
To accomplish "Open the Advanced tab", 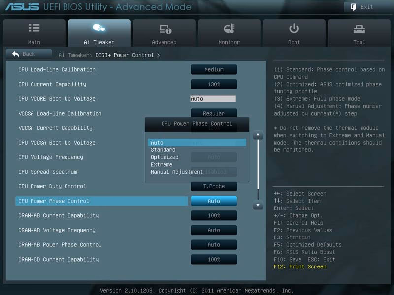I will [x=164, y=33].
